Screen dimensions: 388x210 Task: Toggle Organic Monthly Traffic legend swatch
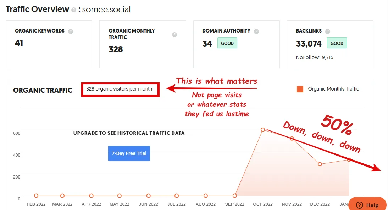point(300,89)
